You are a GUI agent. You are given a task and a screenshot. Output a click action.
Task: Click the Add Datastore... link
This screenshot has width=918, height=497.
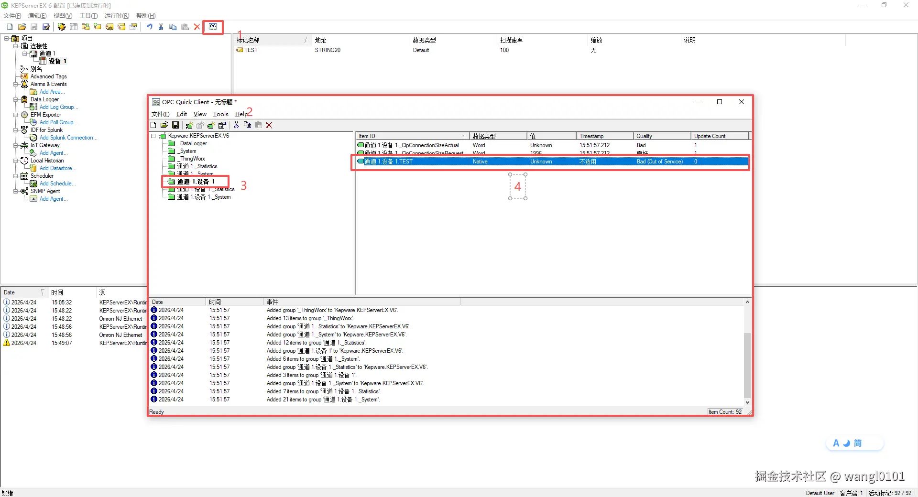pos(57,168)
